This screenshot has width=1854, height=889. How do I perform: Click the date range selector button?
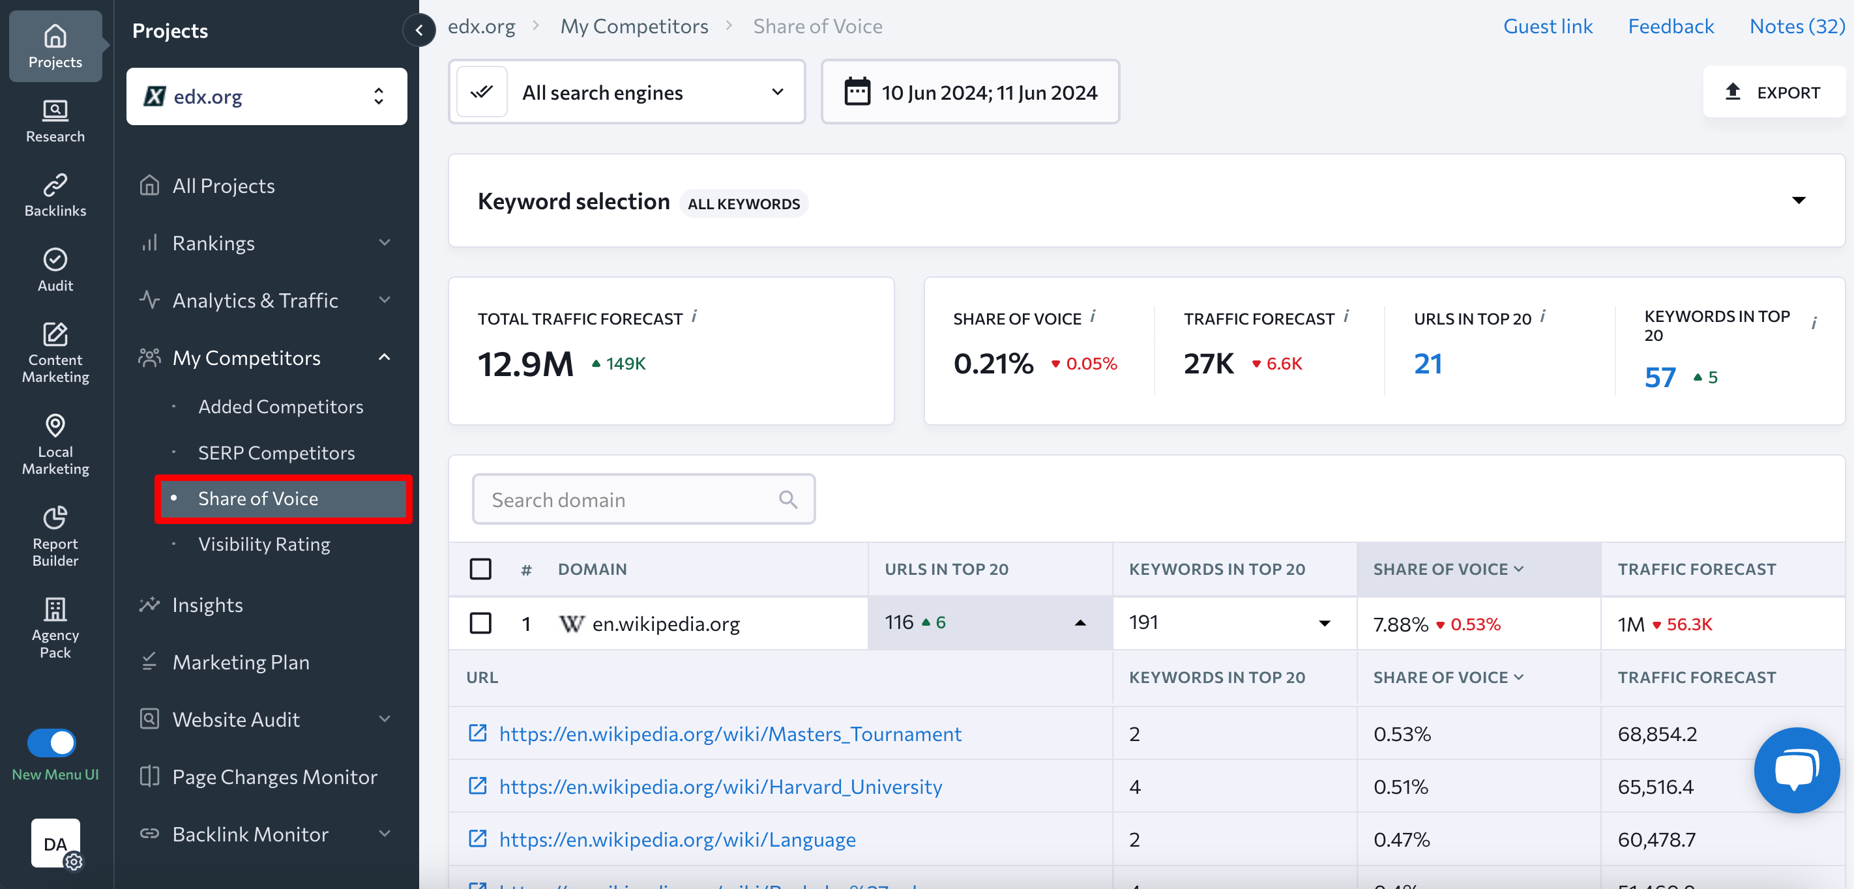969,92
